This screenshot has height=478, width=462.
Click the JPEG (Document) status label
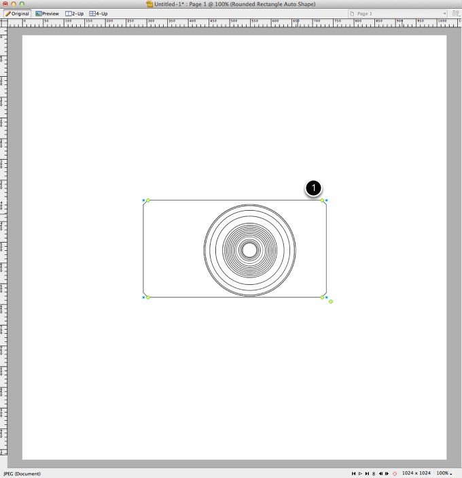(22, 473)
